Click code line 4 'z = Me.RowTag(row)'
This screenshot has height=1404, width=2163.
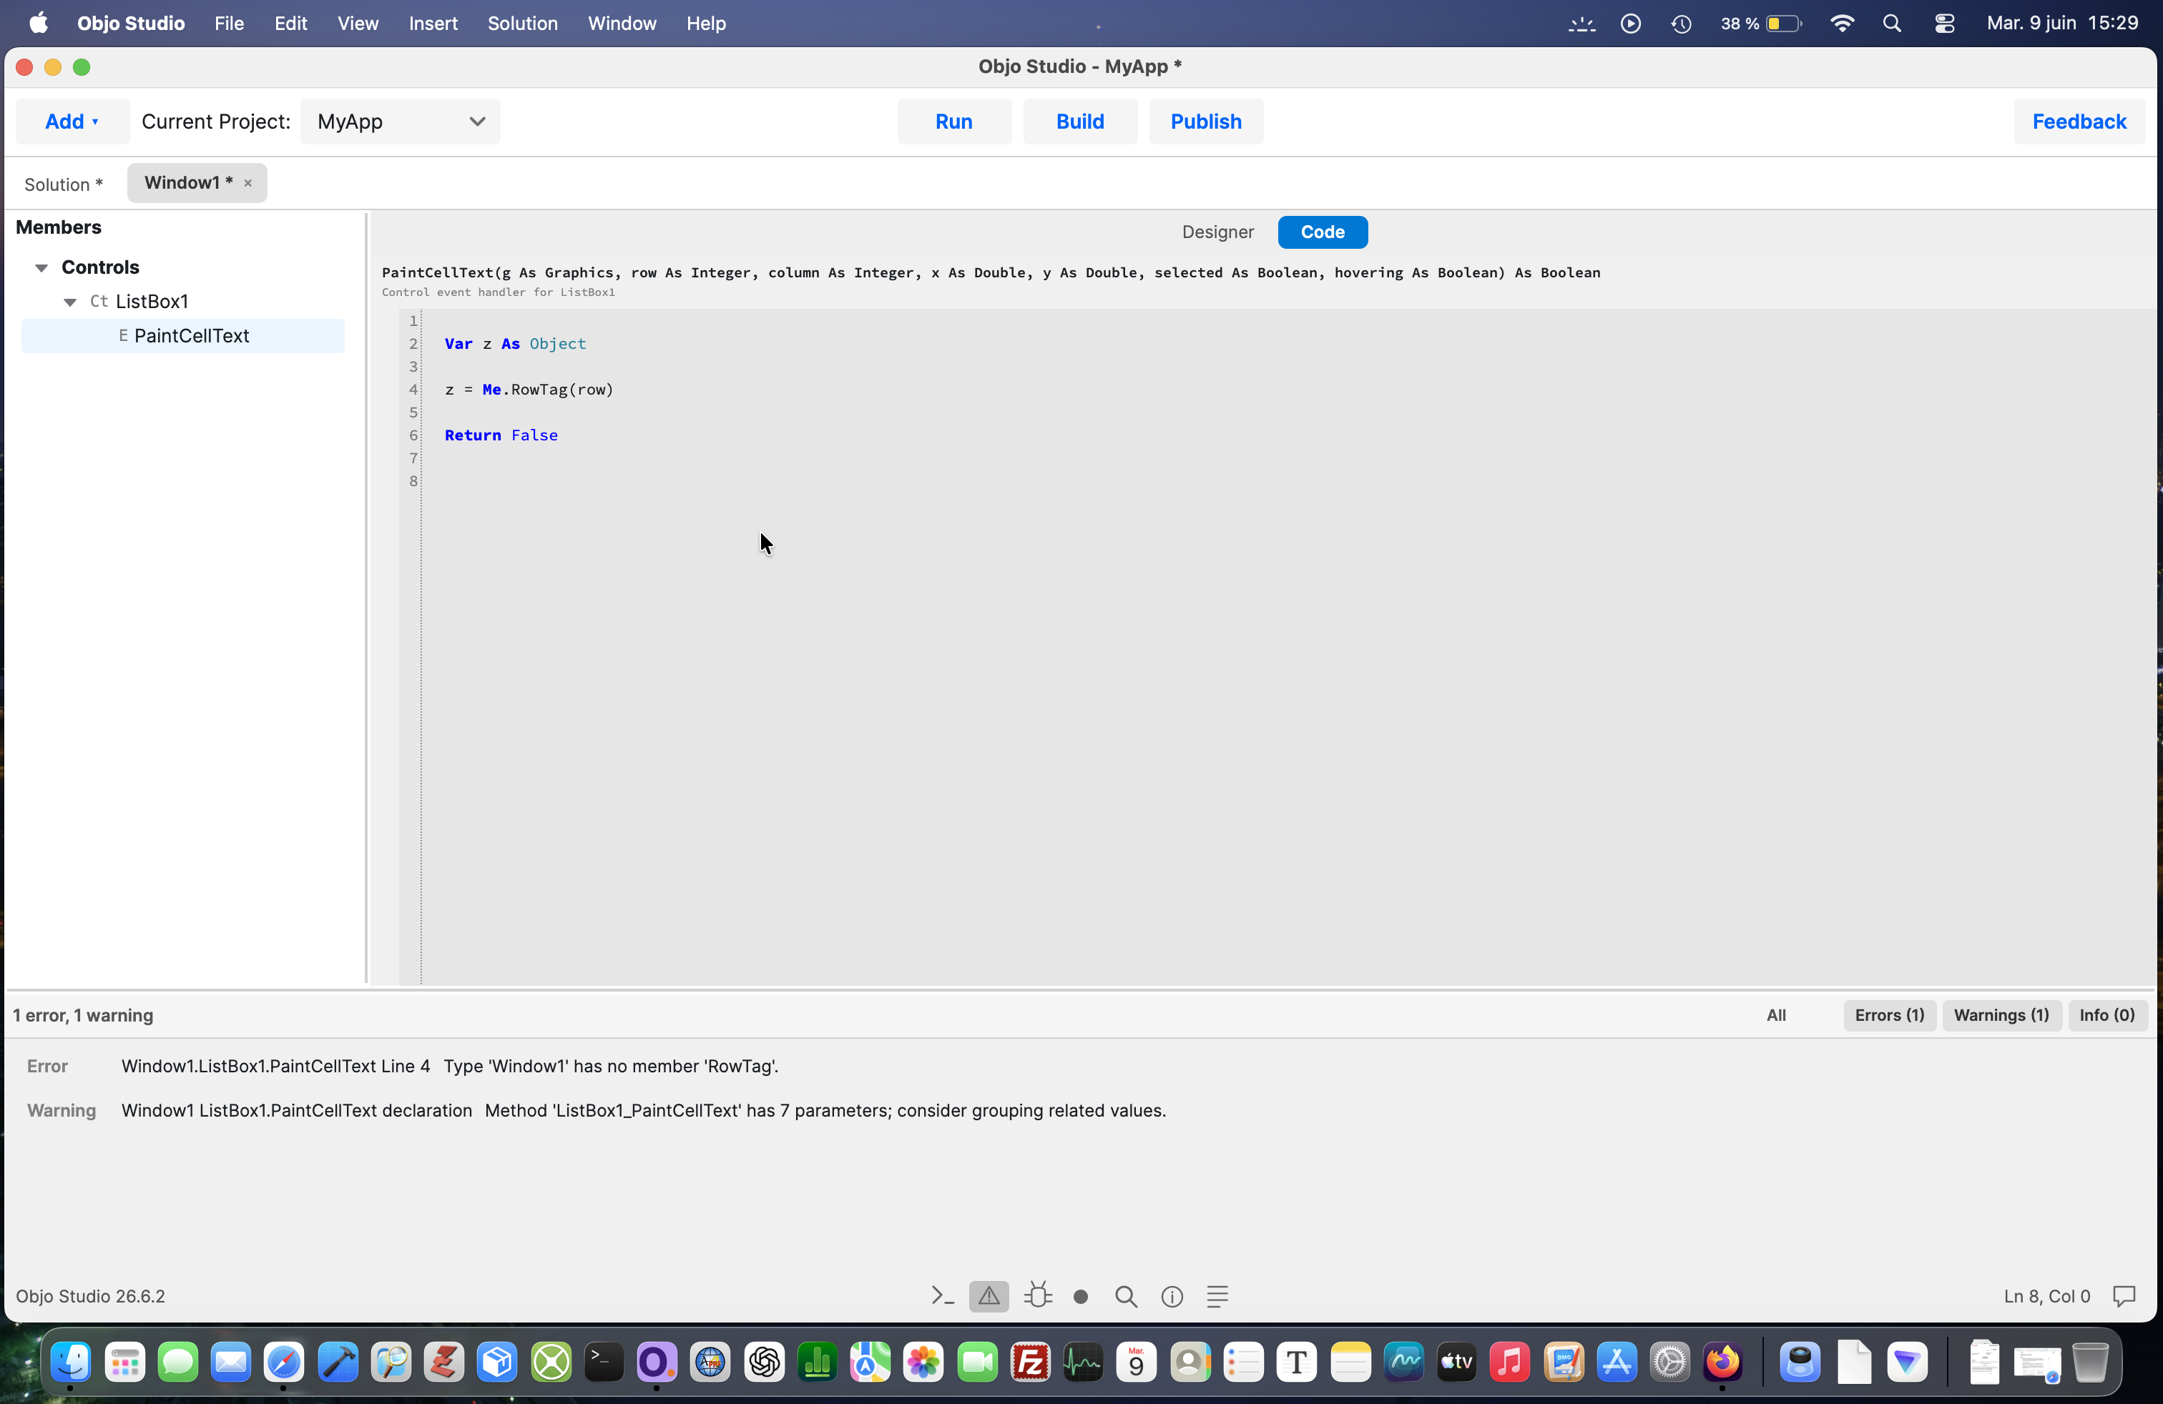point(529,390)
